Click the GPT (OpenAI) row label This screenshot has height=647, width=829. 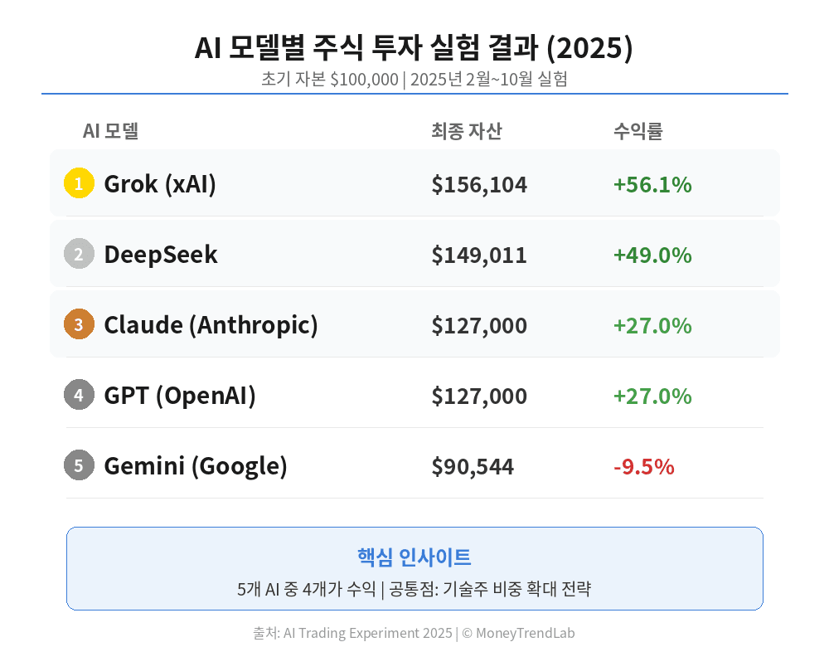(180, 395)
